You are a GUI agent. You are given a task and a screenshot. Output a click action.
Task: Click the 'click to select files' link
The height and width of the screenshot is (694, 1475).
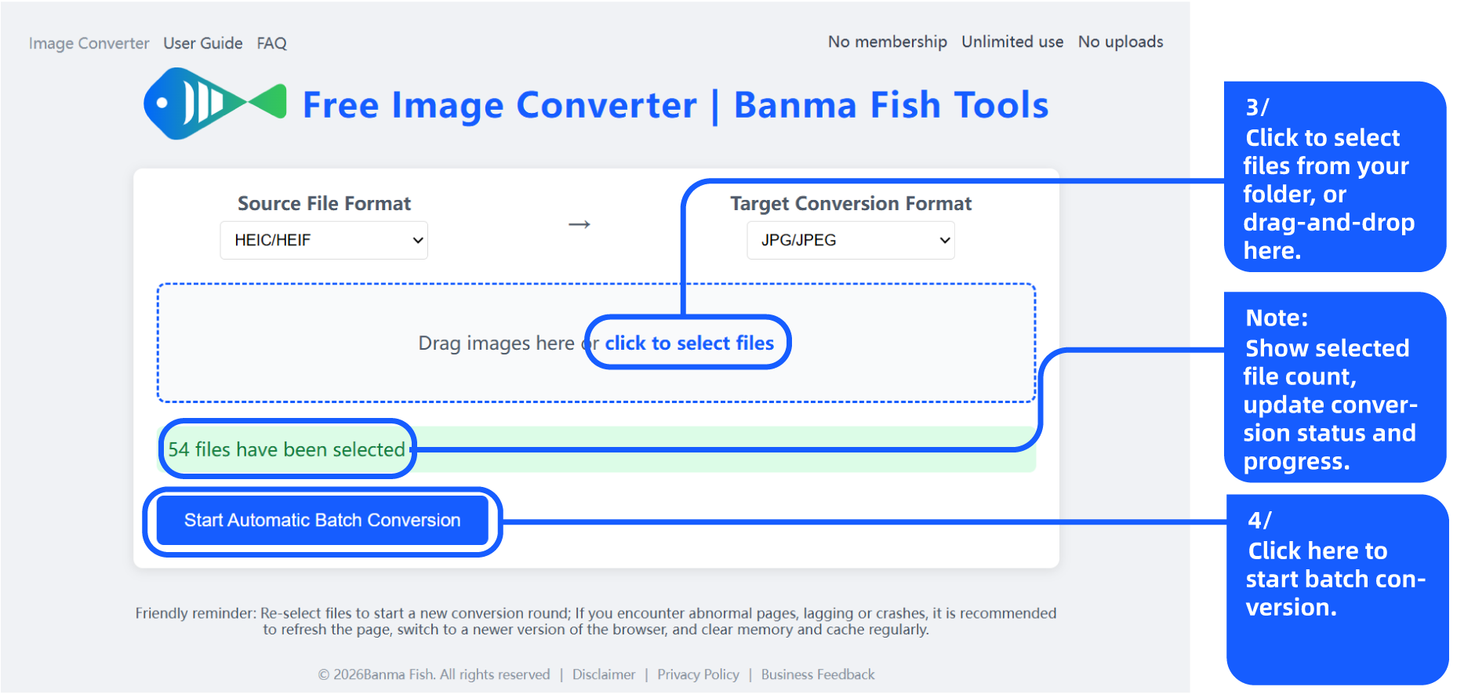tap(689, 343)
